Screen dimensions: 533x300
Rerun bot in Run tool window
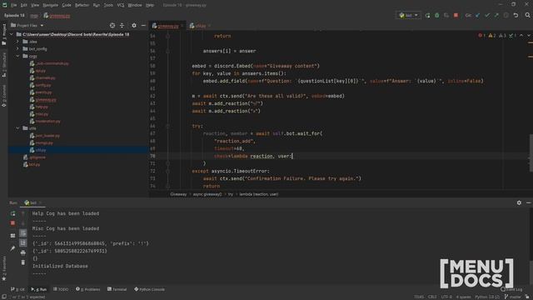pyautogui.click(x=13, y=213)
